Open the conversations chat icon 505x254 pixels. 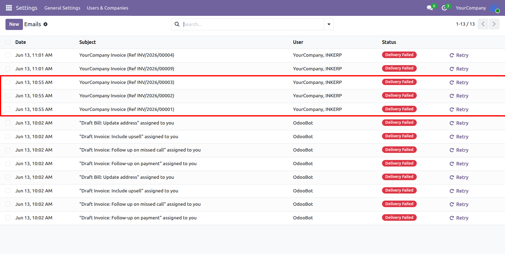pyautogui.click(x=430, y=8)
